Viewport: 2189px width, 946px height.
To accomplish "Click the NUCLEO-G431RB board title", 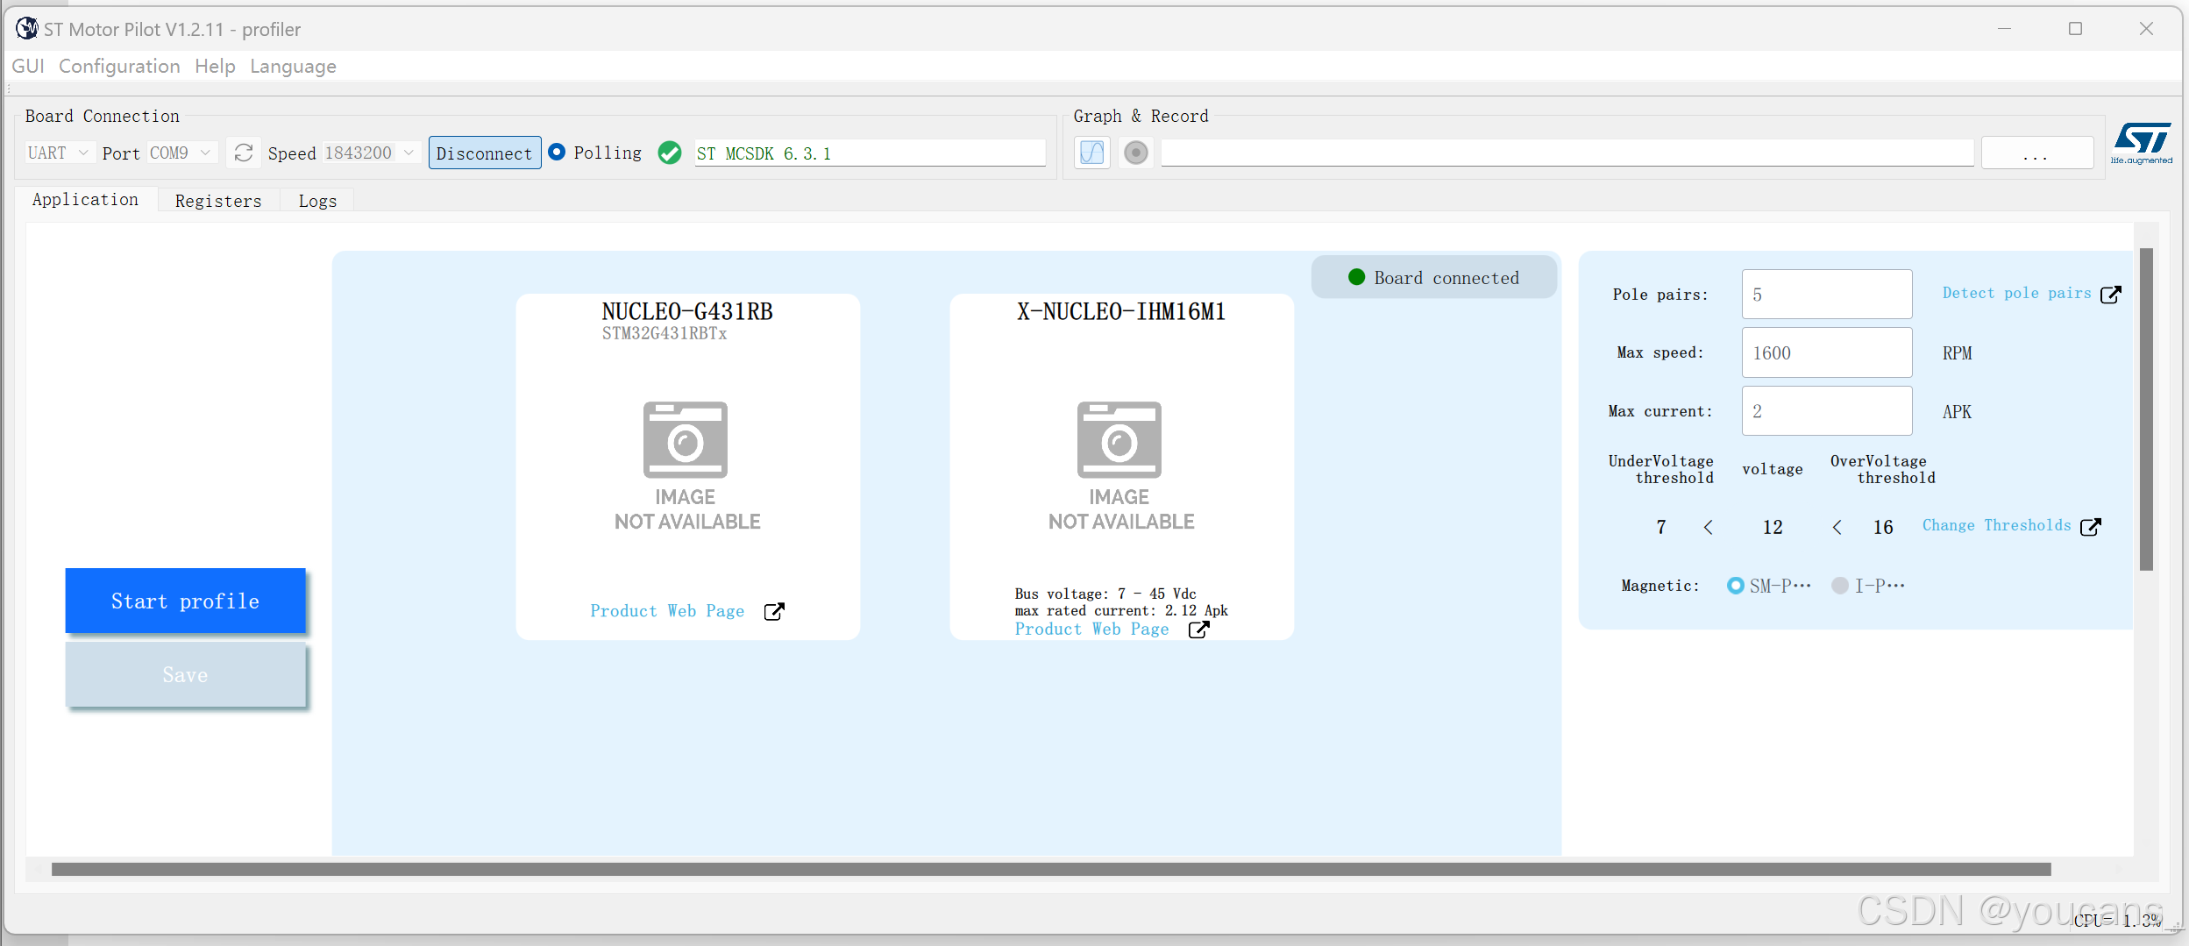I will point(686,311).
